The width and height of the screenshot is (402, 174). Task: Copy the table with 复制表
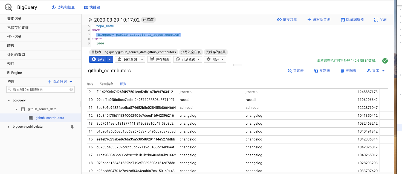coord(322,71)
